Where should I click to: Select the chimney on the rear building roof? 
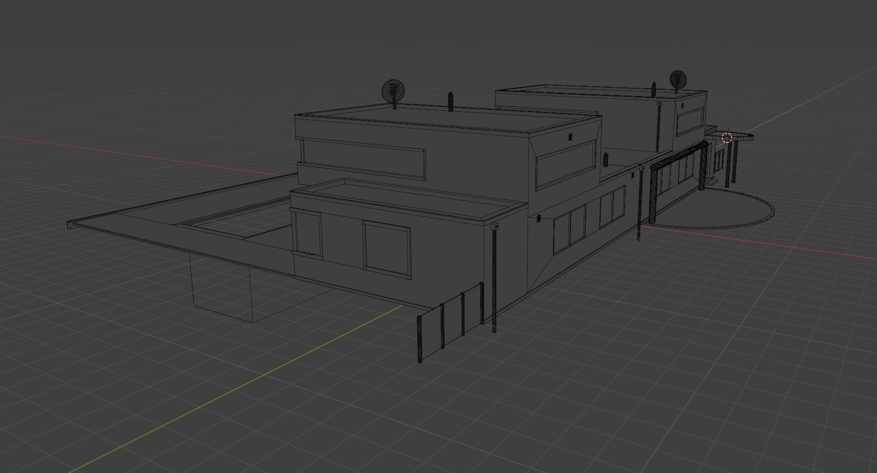(x=654, y=89)
